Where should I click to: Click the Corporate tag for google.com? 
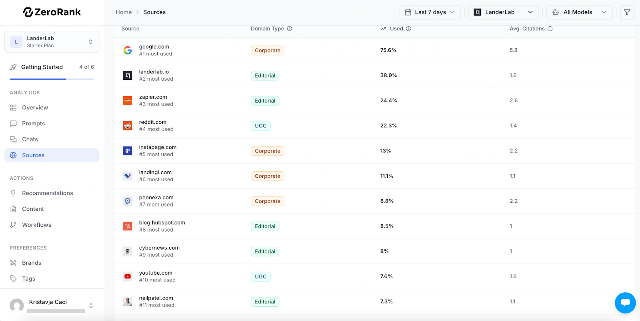point(268,50)
